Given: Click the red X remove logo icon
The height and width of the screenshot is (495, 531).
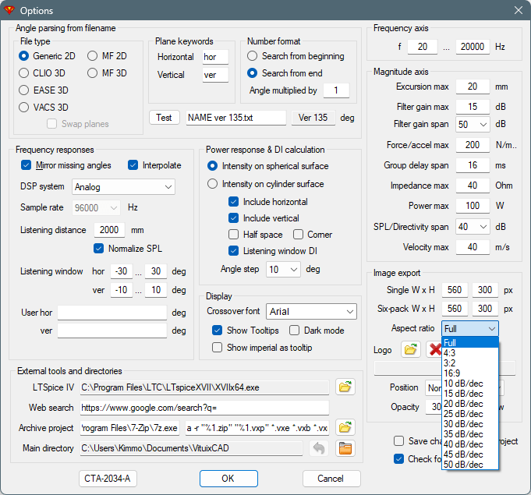Looking at the screenshot, I should (x=434, y=349).
